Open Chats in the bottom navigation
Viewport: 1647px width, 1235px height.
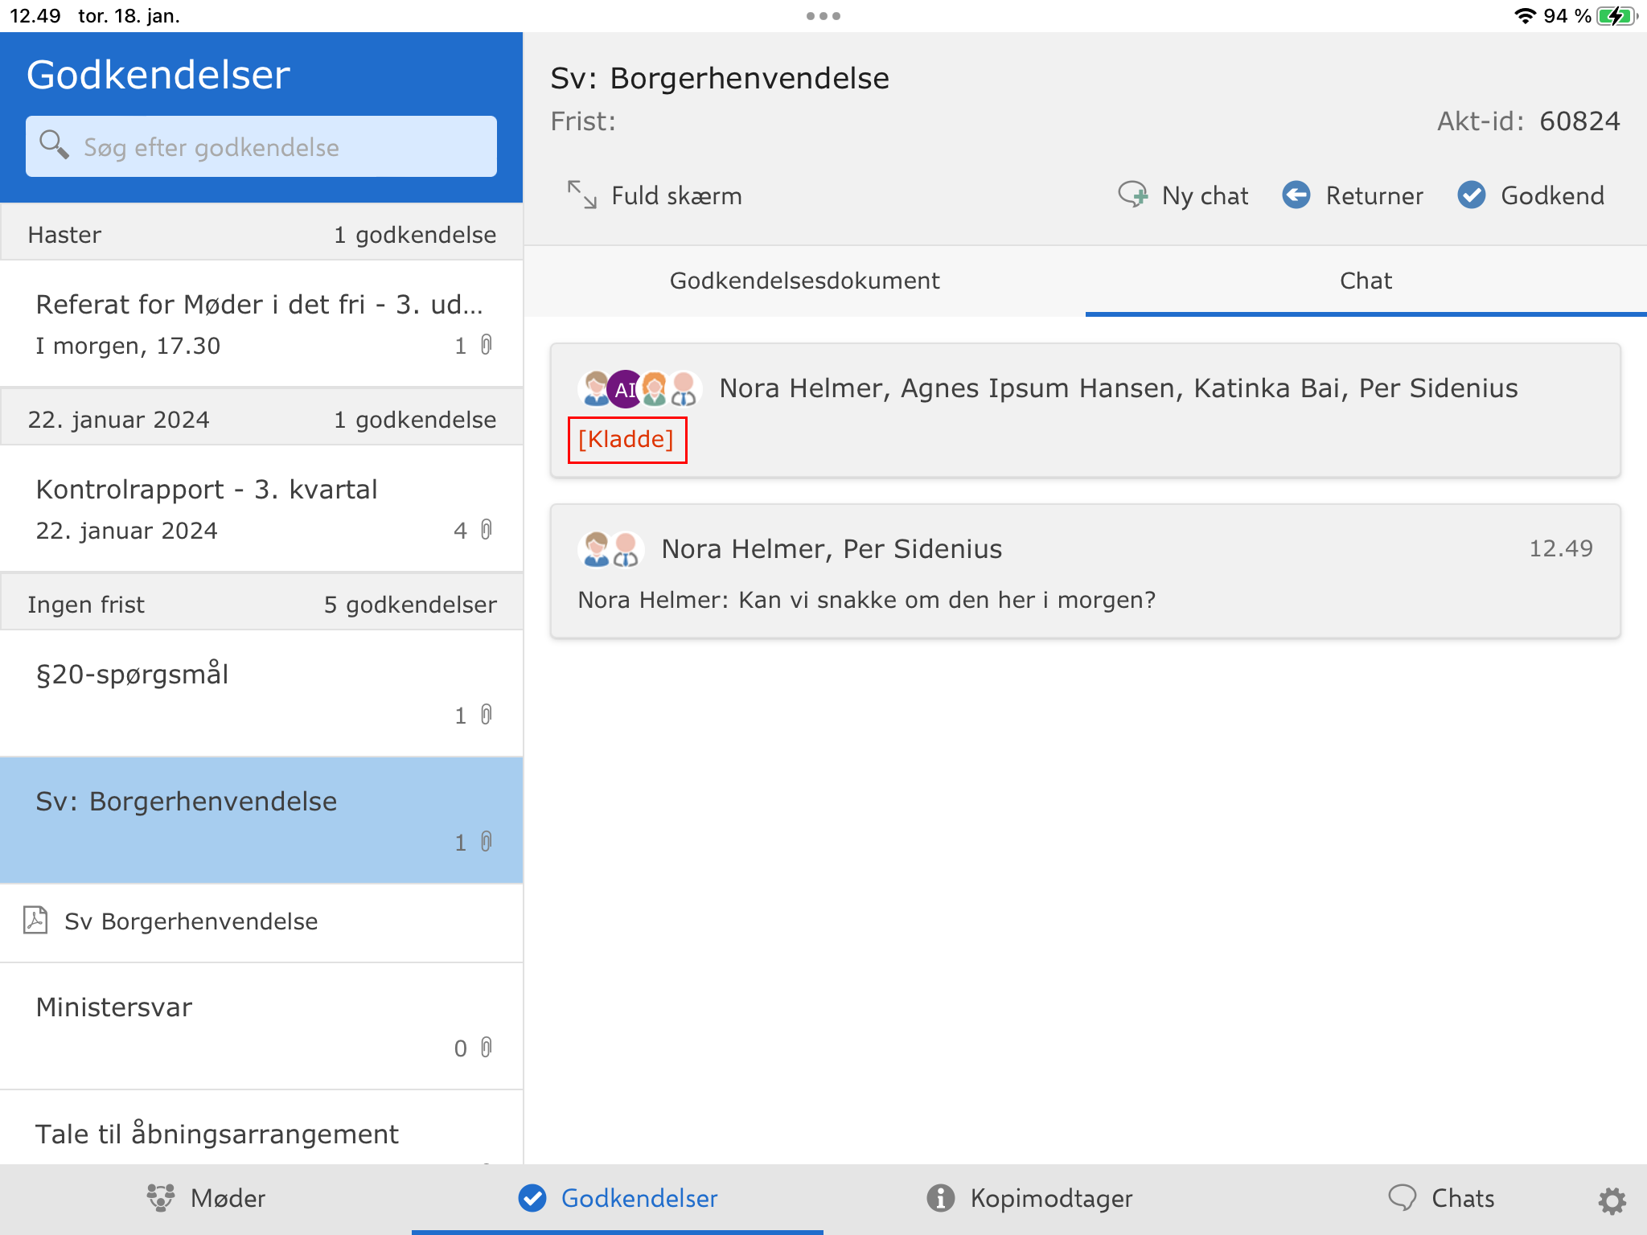[1441, 1198]
